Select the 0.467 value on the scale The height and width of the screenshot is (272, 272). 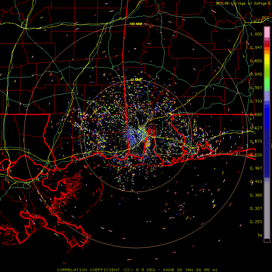click(x=256, y=168)
